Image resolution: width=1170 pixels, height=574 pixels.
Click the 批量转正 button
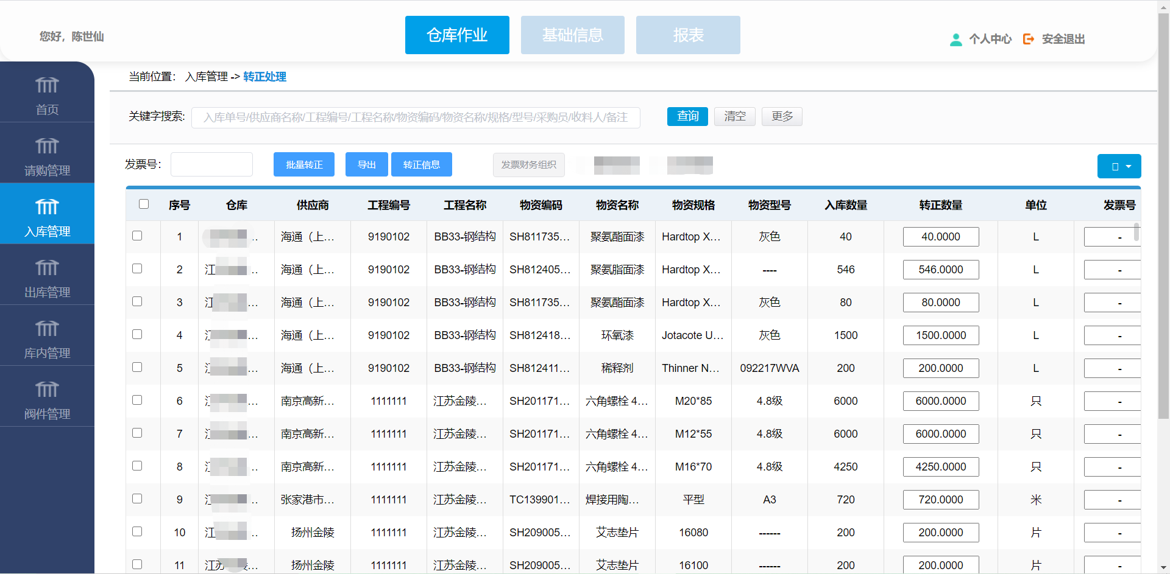[303, 165]
